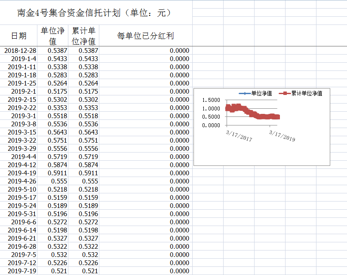Viewport: 347px width, 275px height.
Task: Select dividend cell 0.0000 in 2019-4-4 row
Action: pyautogui.click(x=146, y=157)
